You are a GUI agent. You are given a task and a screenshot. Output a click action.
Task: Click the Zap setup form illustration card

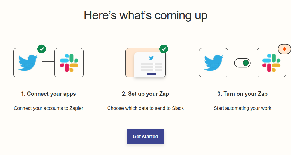[x=145, y=63]
